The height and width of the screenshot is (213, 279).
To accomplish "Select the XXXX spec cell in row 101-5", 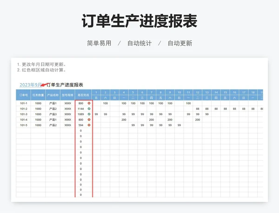I will (67, 125).
